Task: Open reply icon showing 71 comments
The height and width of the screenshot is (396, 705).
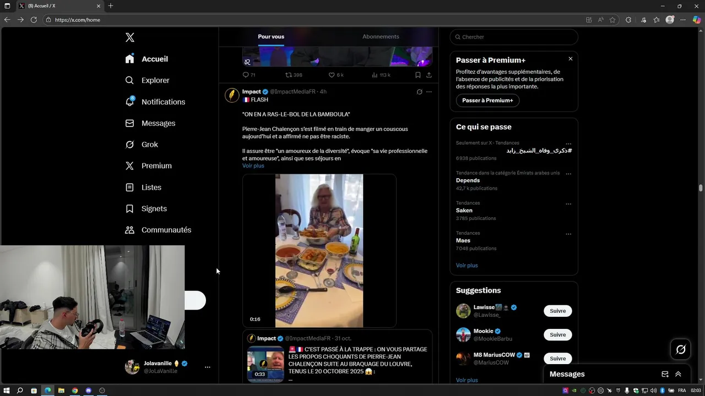Action: tap(249, 75)
